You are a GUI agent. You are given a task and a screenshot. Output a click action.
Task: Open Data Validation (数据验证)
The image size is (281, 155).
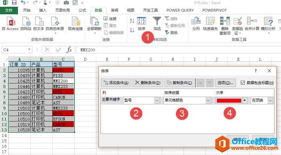click(238, 26)
